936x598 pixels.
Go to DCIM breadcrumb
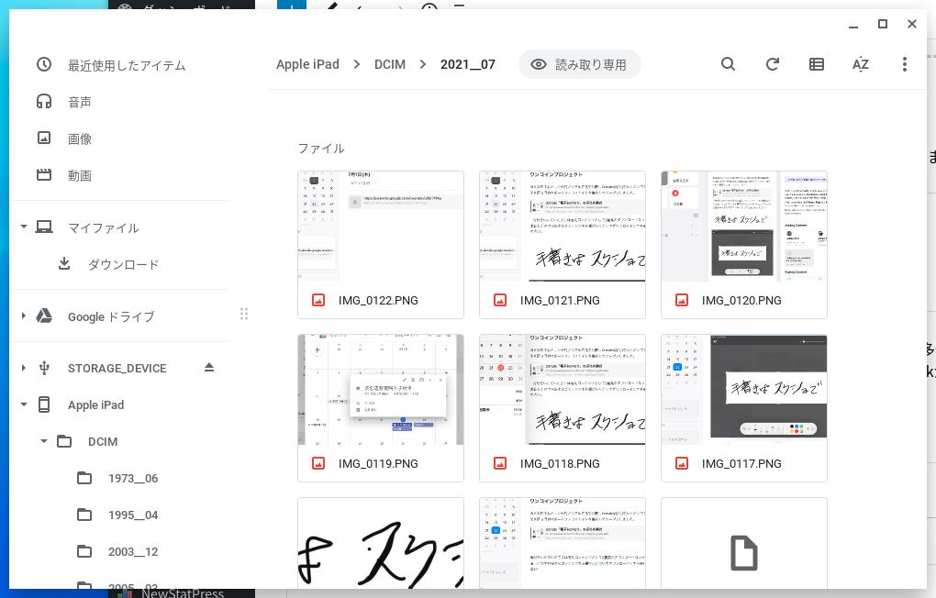pyautogui.click(x=390, y=64)
